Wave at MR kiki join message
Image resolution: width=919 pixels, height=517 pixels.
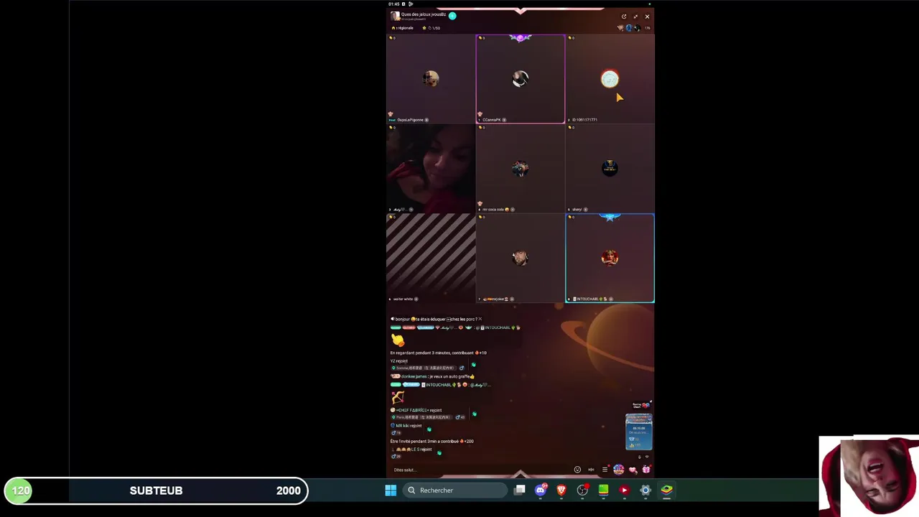[x=429, y=429]
